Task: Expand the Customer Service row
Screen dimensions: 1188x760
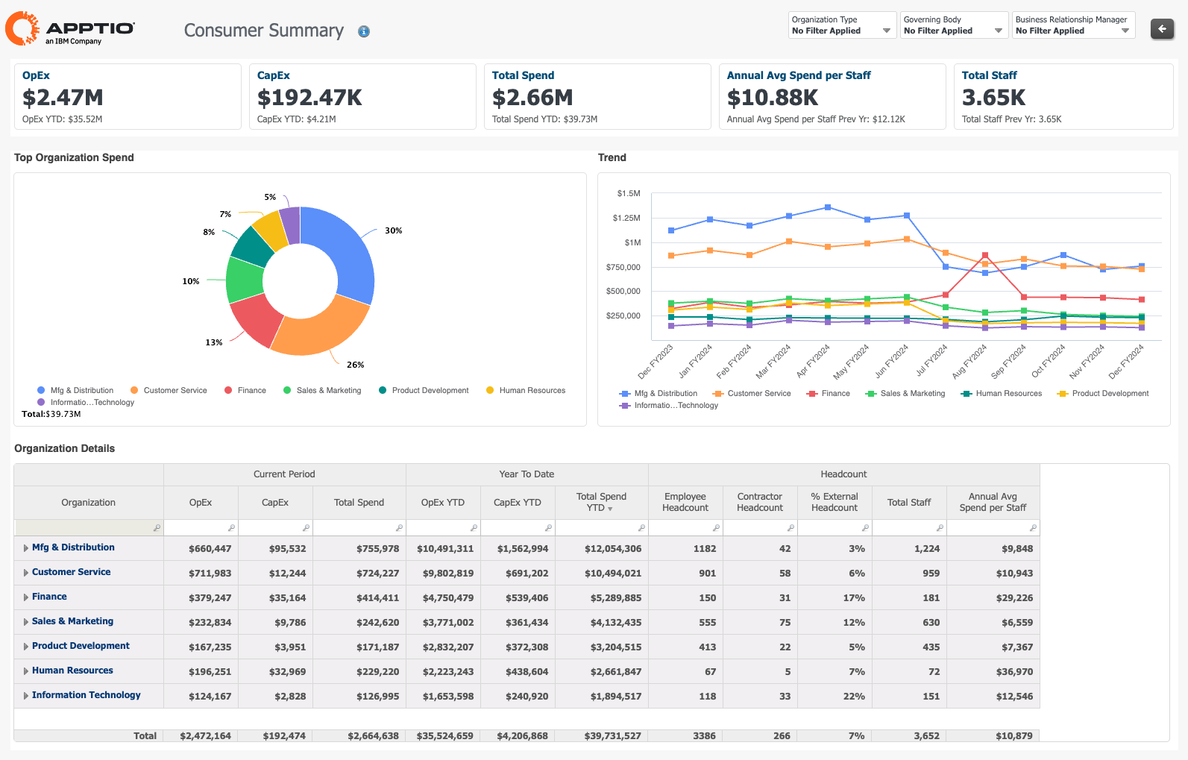Action: [x=26, y=573]
